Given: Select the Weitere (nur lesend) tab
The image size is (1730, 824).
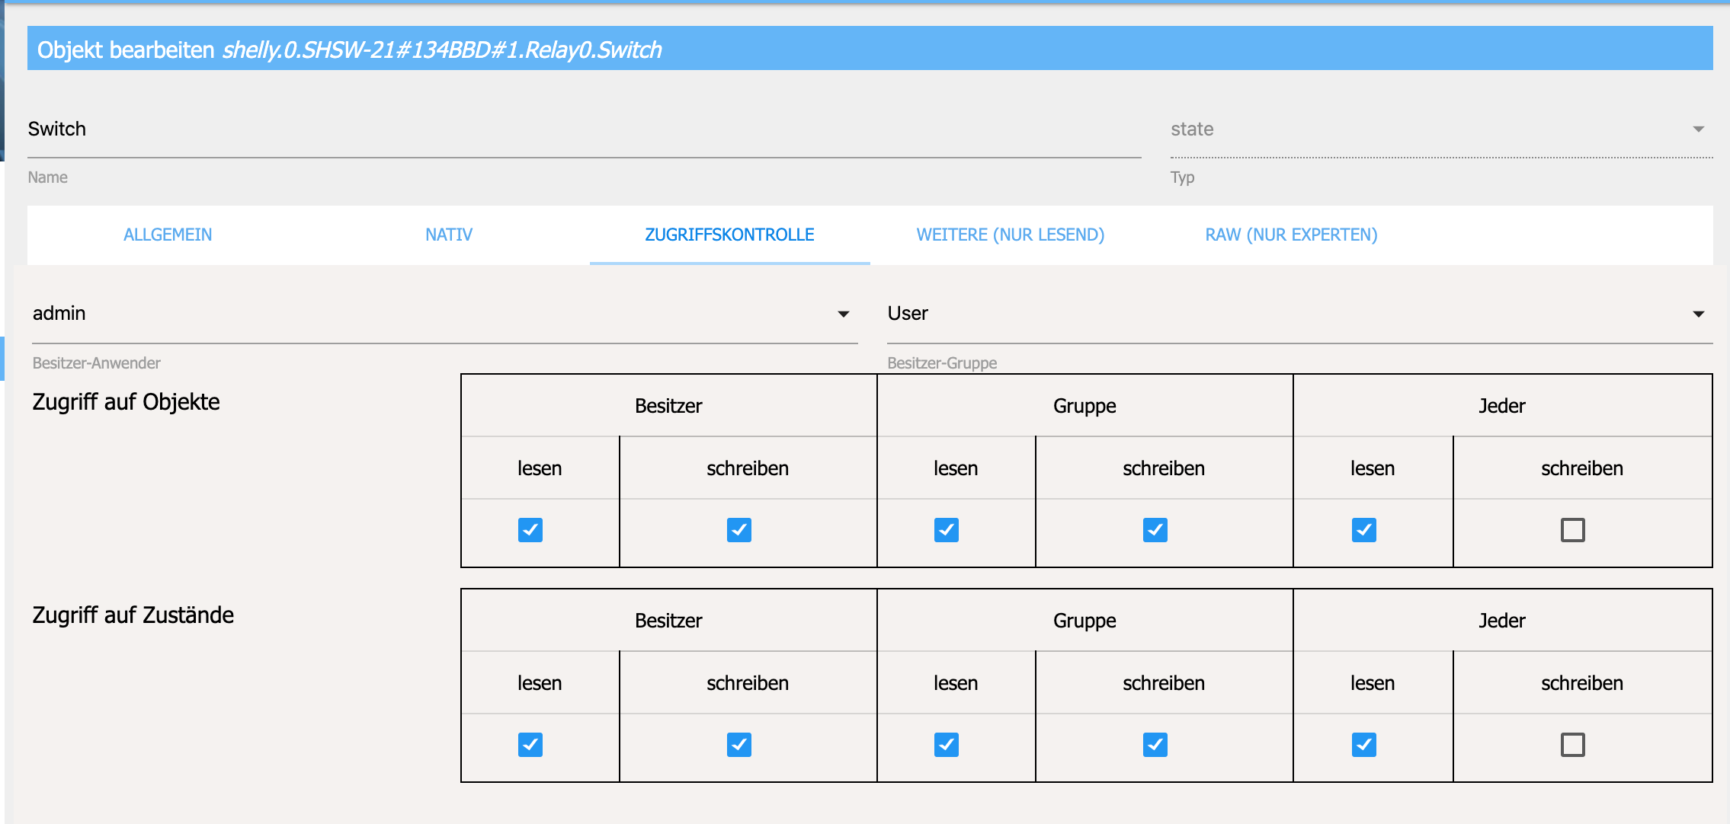Looking at the screenshot, I should [1010, 235].
